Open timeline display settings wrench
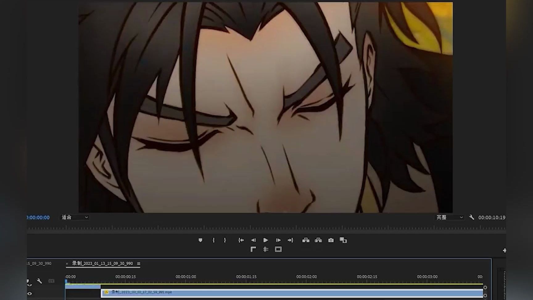Image resolution: width=533 pixels, height=300 pixels. 39,281
